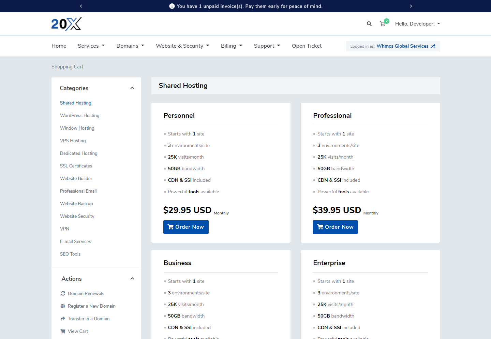The image size is (491, 339).
Task: Click the switch account shuffle icon
Action: pyautogui.click(x=433, y=46)
